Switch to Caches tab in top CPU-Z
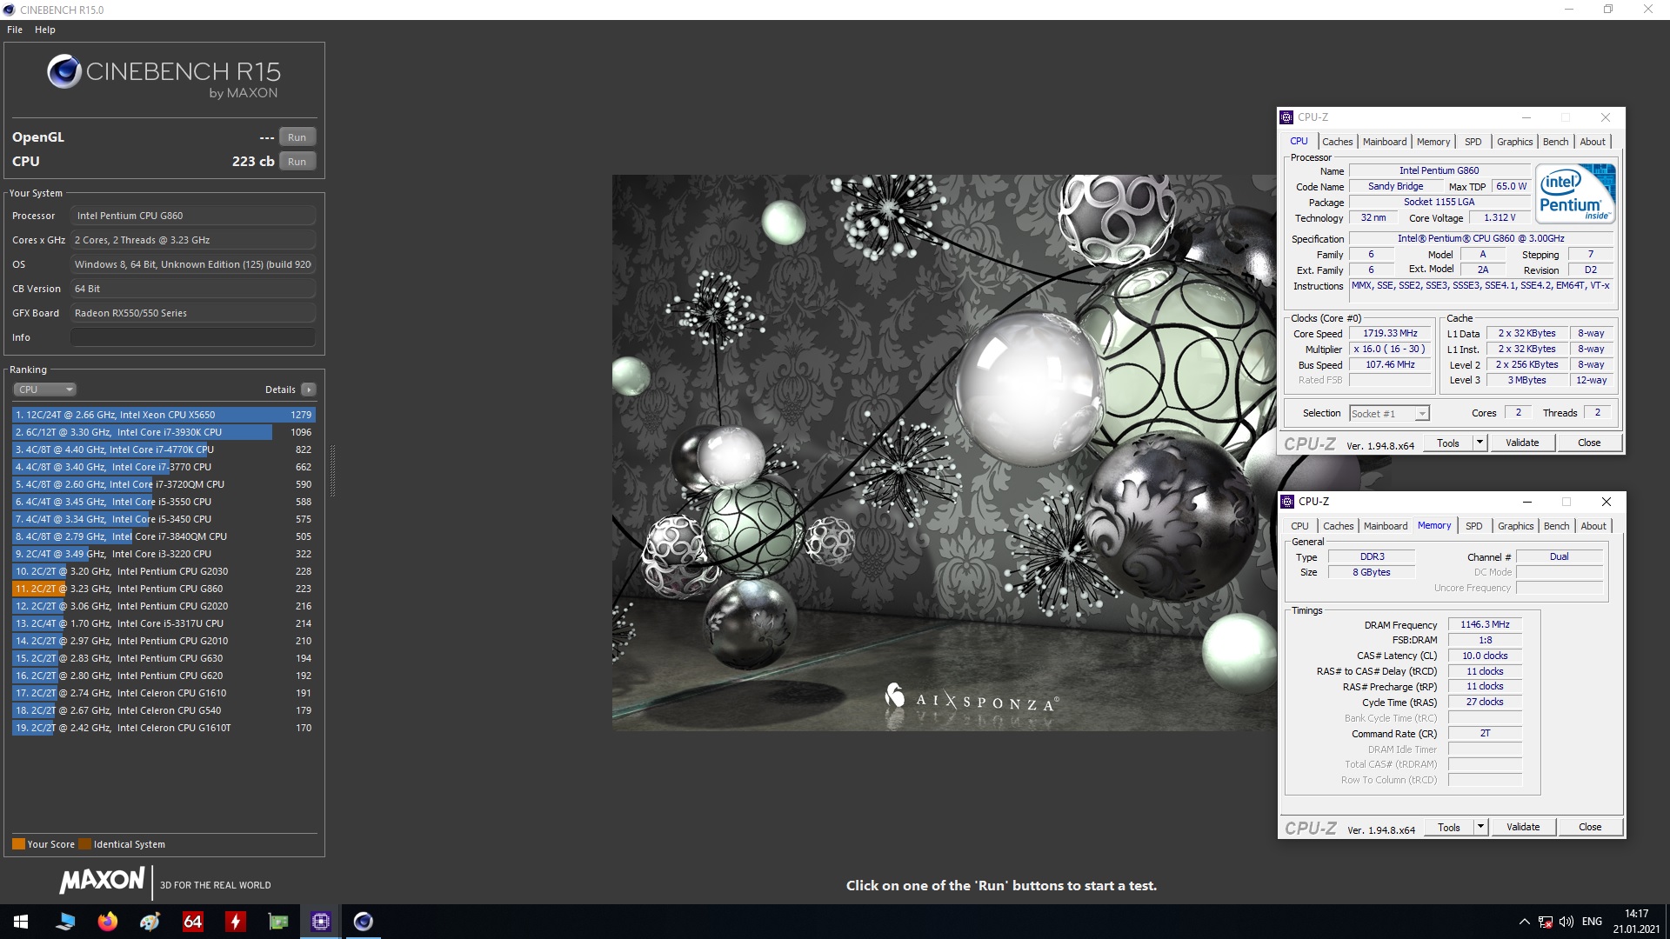Viewport: 1670px width, 939px height. [1338, 142]
